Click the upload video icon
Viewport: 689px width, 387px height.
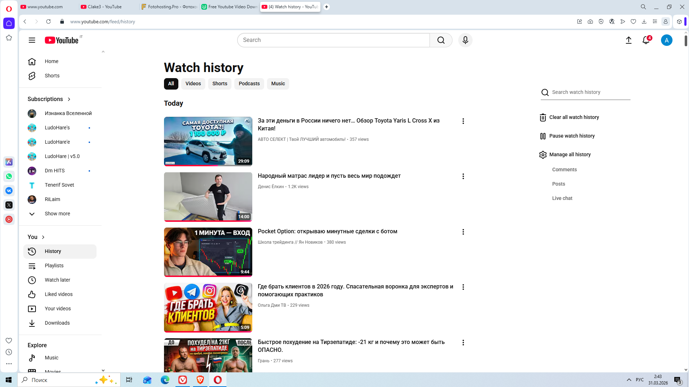pyautogui.click(x=628, y=40)
